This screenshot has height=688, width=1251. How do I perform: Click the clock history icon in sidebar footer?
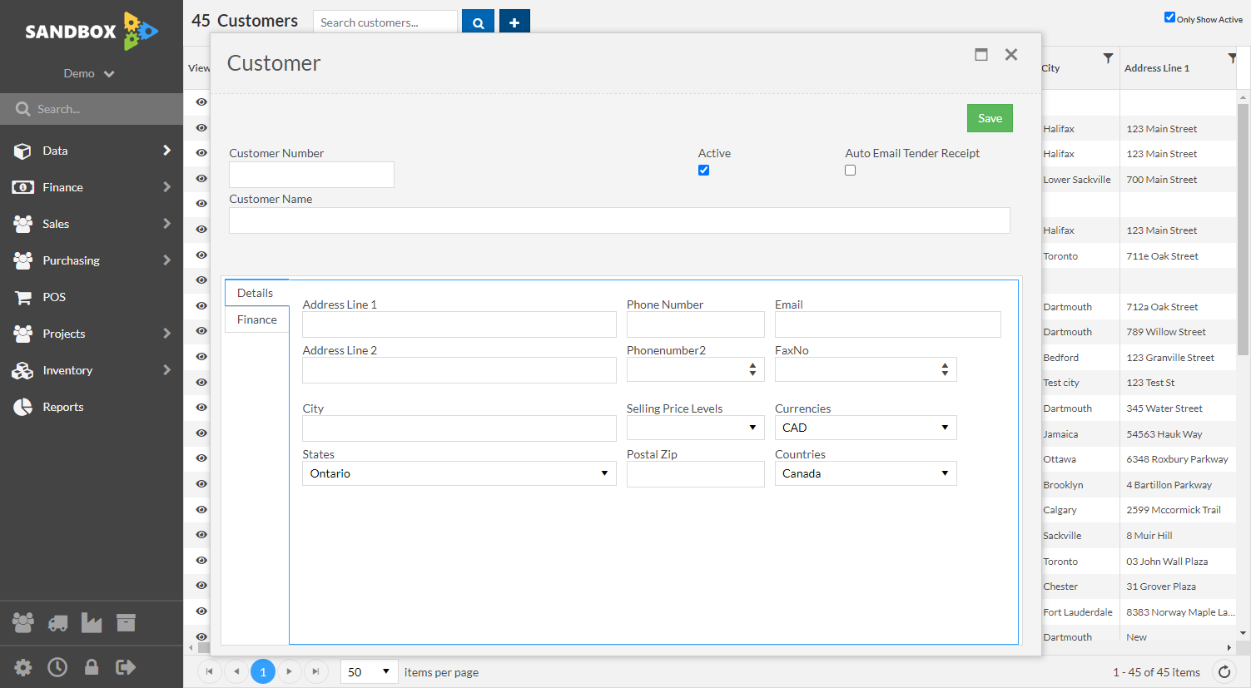pos(57,667)
